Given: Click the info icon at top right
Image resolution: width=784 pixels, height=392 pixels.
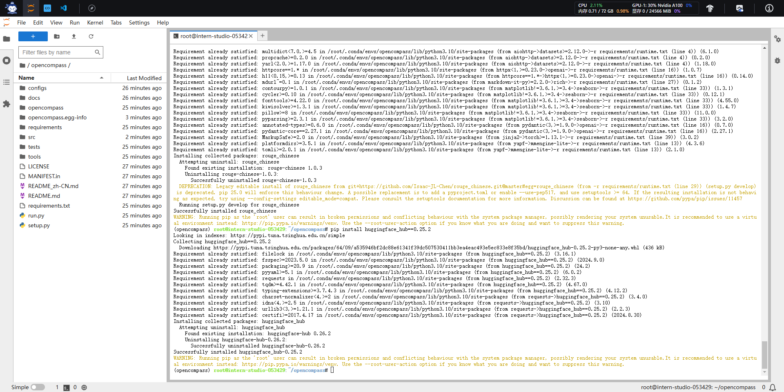Looking at the screenshot, I should (769, 8).
